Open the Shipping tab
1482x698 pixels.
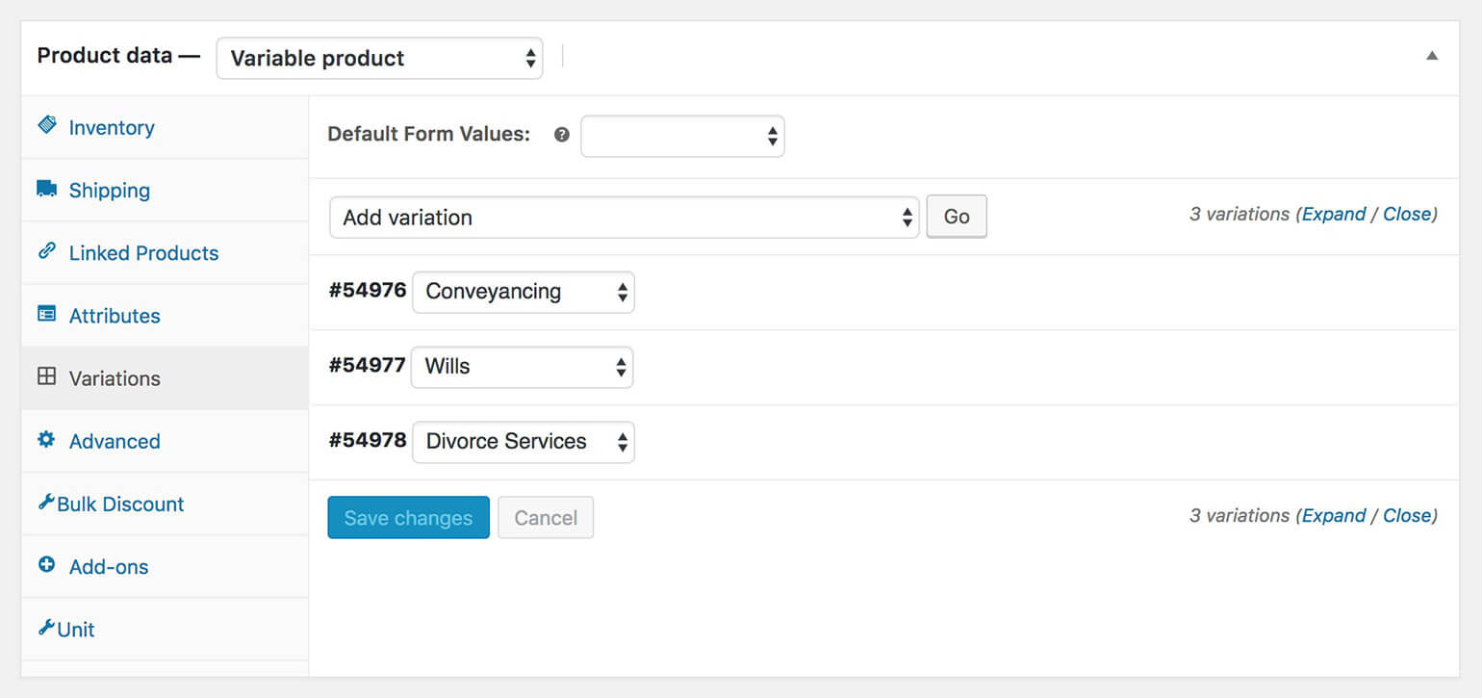pyautogui.click(x=109, y=190)
